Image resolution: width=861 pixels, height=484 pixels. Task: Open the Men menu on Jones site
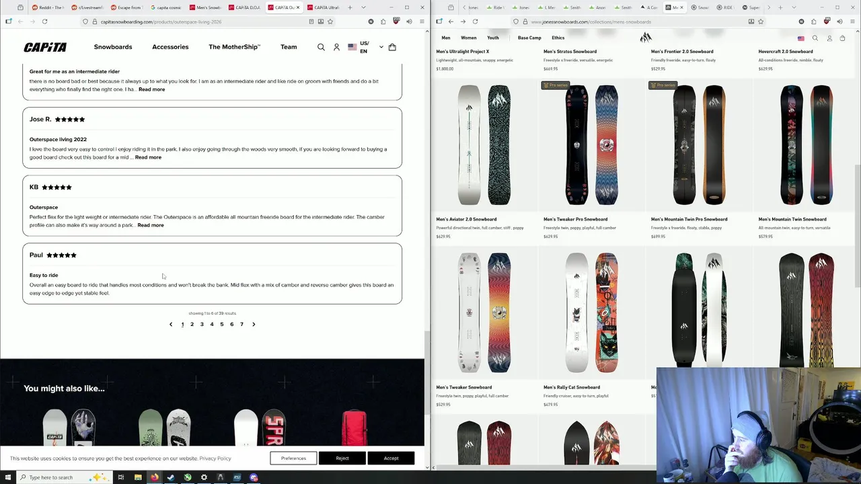click(446, 38)
